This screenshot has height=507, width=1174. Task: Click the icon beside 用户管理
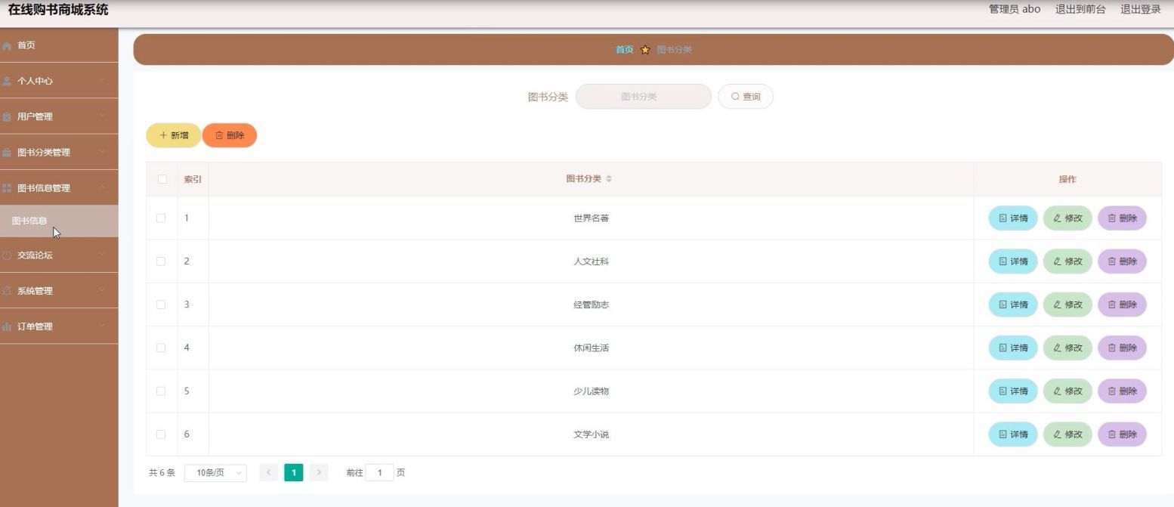pos(7,116)
